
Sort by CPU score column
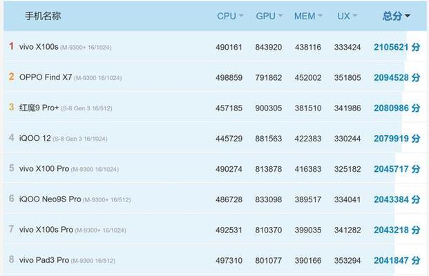230,16
